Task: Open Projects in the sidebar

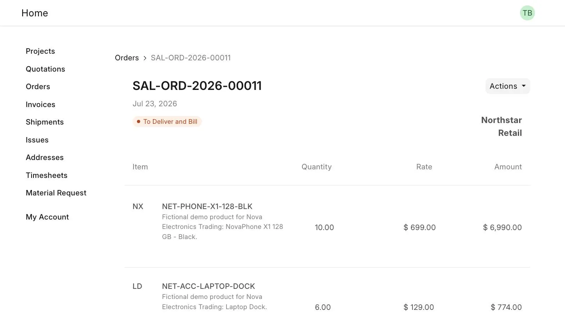Action: pos(40,51)
